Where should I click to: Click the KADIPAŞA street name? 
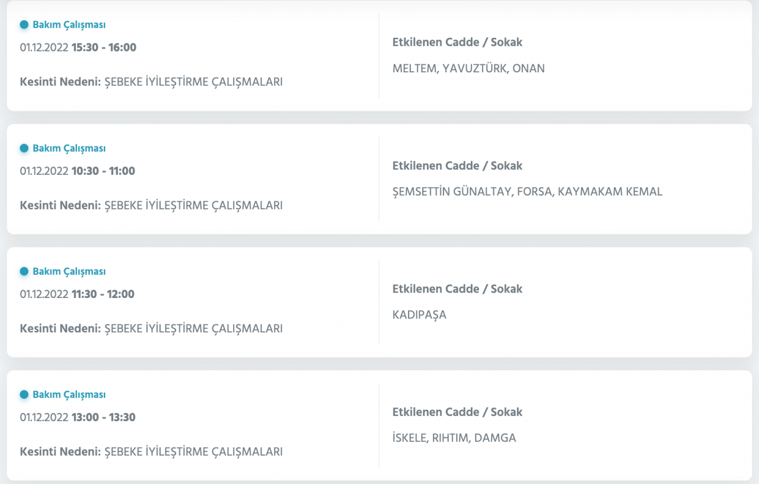419,315
